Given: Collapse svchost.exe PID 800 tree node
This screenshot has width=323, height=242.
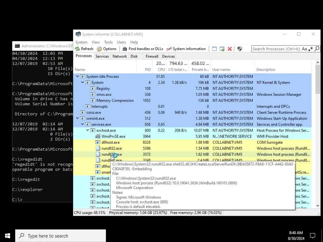Looking at the screenshot, I should click(88, 130).
